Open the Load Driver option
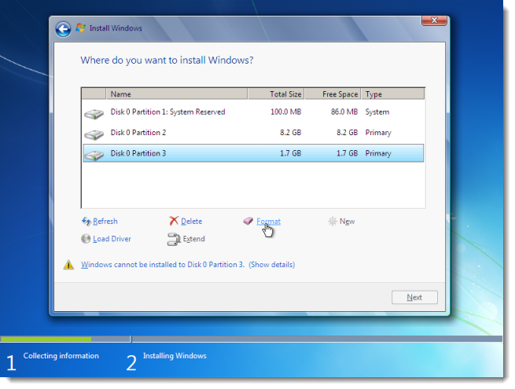515x389 pixels. point(112,239)
